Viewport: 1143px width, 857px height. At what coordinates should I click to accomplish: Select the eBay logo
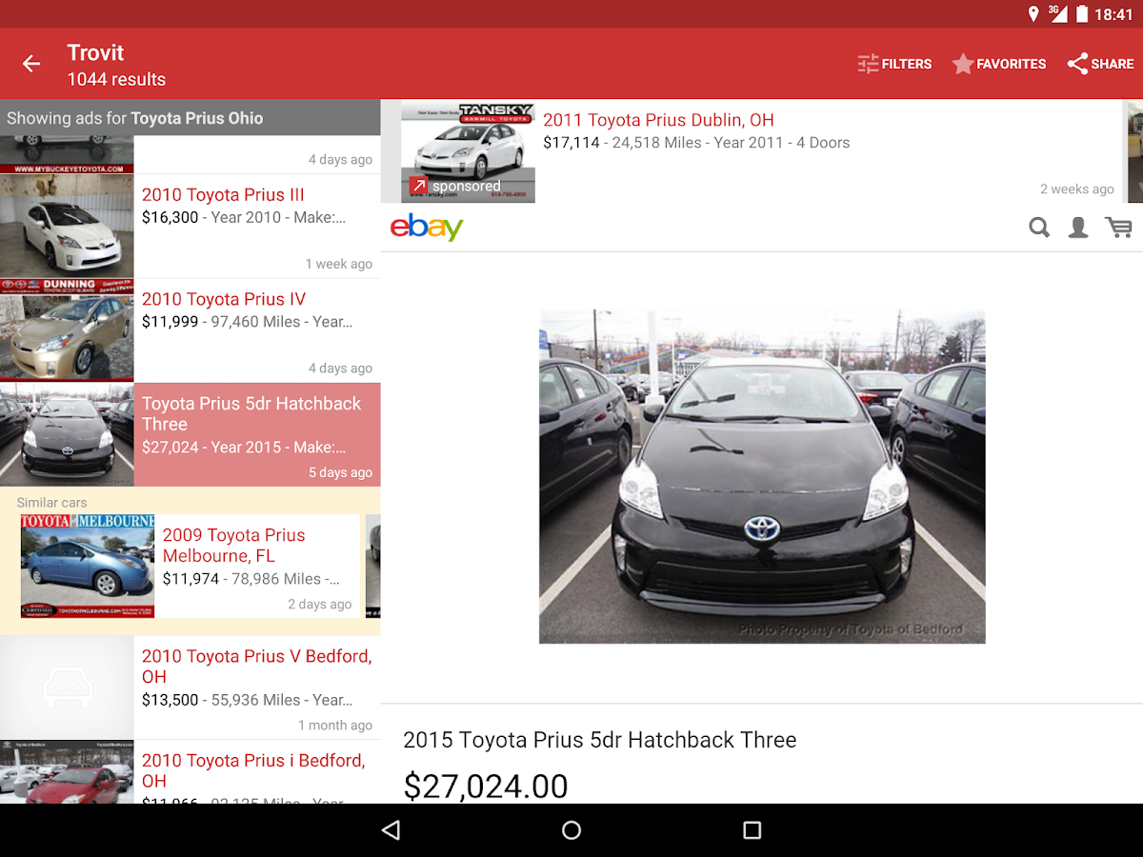pos(427,228)
